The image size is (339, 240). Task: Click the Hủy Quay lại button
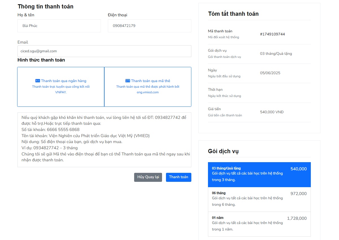pos(148,177)
